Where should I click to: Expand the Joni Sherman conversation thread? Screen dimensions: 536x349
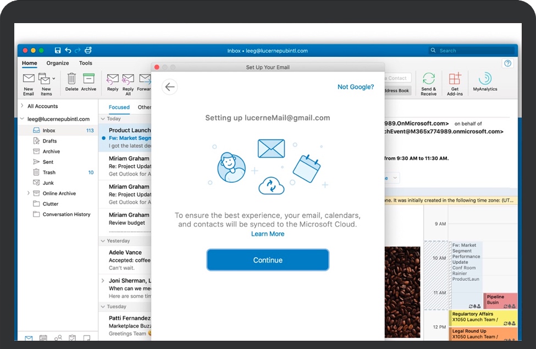(x=103, y=281)
